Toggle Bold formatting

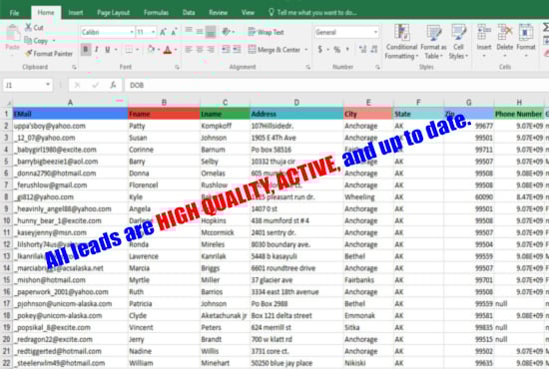[x=86, y=49]
